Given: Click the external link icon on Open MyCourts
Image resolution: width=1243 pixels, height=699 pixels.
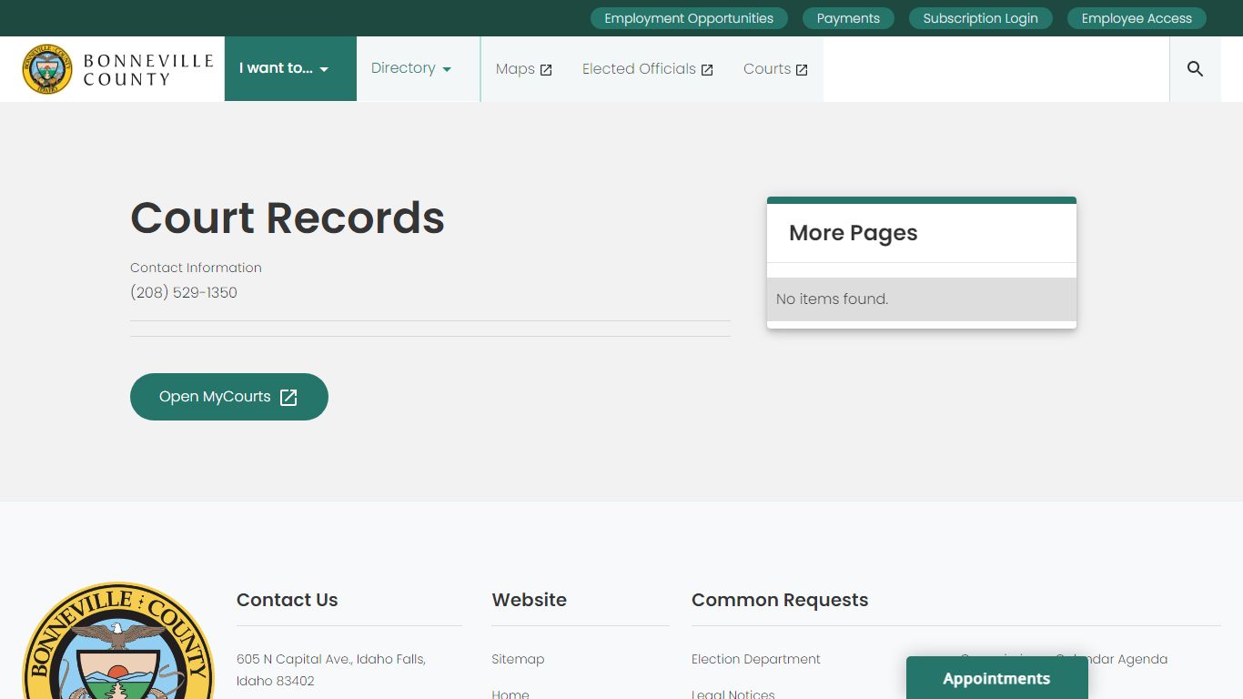Looking at the screenshot, I should [288, 397].
